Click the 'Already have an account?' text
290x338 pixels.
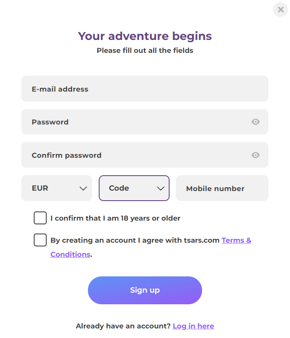tap(123, 326)
